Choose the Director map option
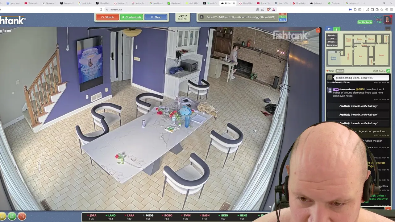 coord(332,42)
